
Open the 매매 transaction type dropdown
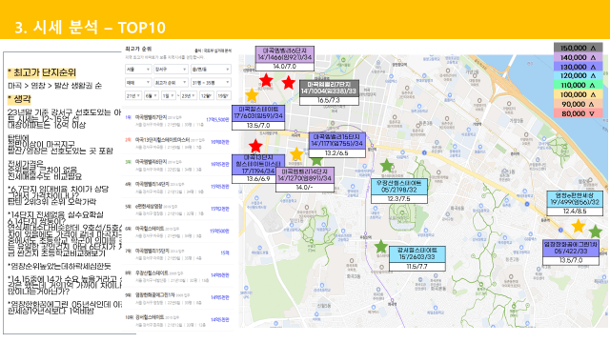[x=138, y=83]
